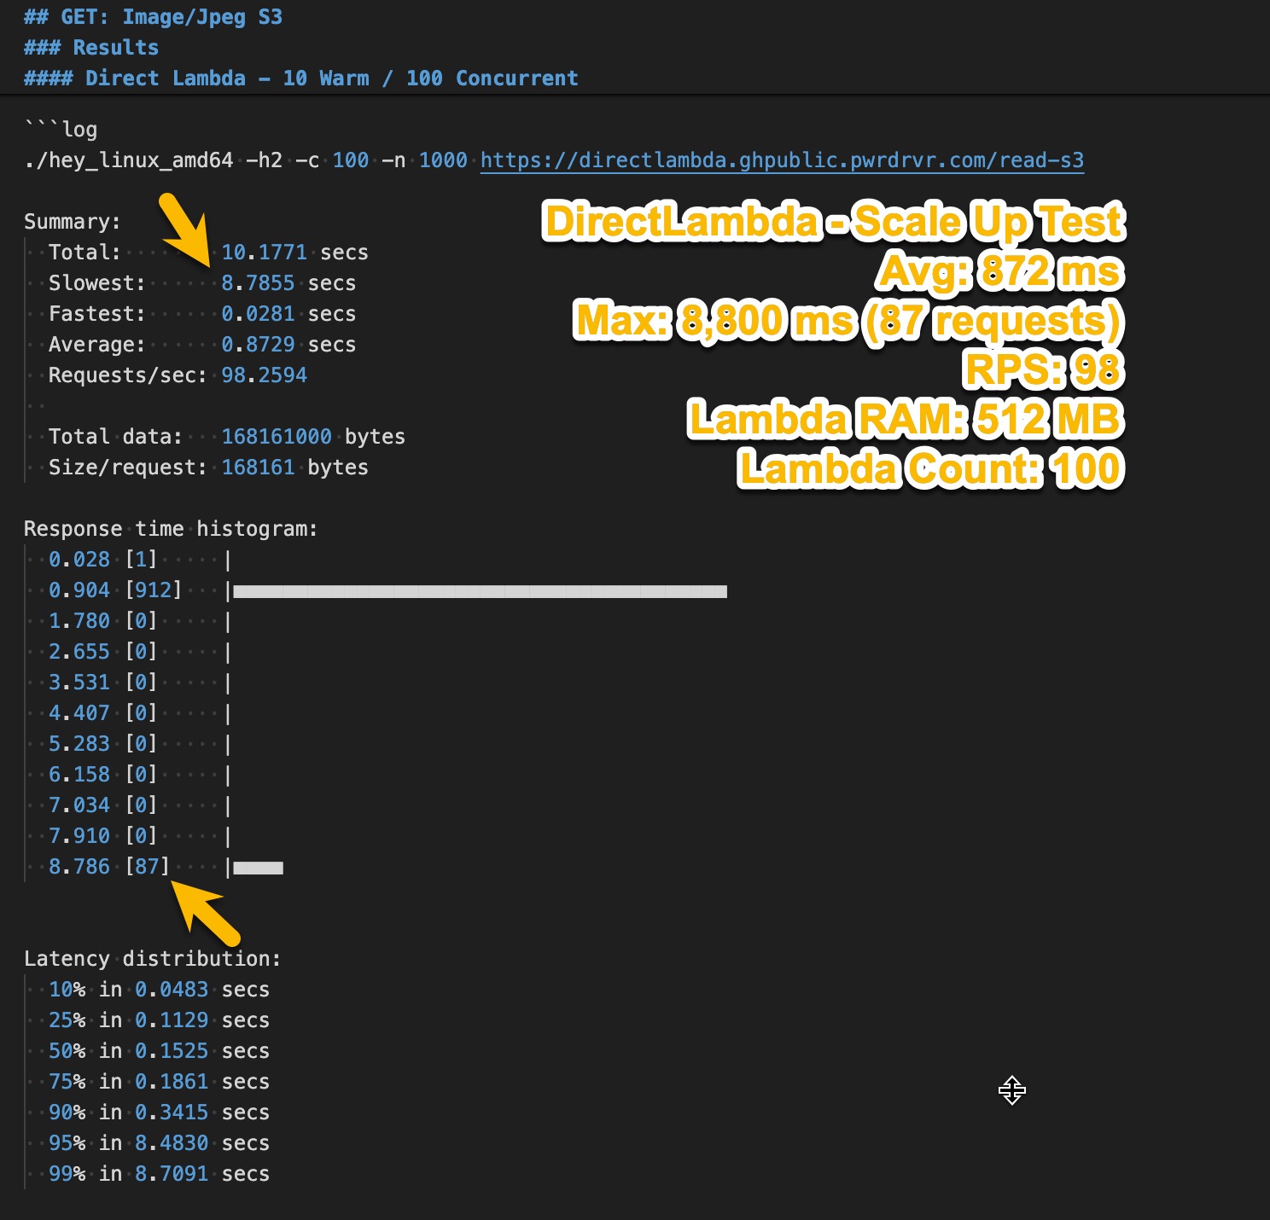Click the histogram row '4.407 [0]'
The image size is (1270, 1220).
tap(140, 713)
